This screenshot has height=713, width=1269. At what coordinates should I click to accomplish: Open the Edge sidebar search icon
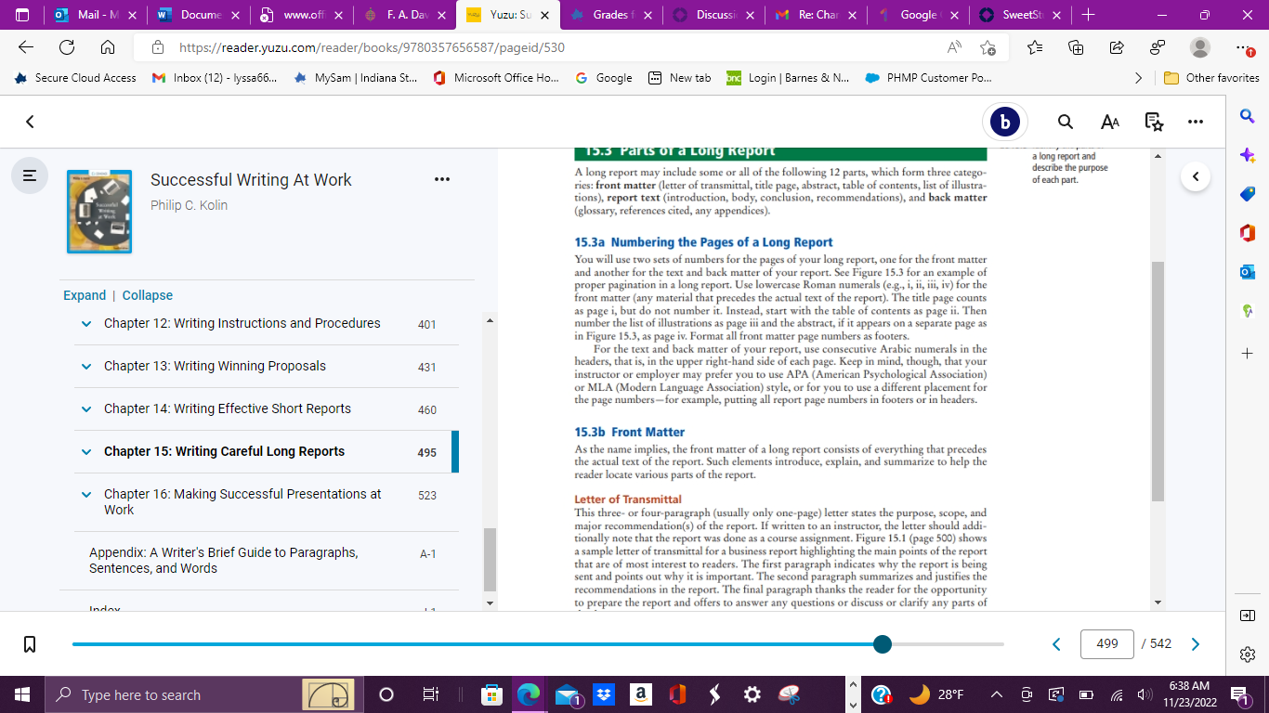(1248, 115)
